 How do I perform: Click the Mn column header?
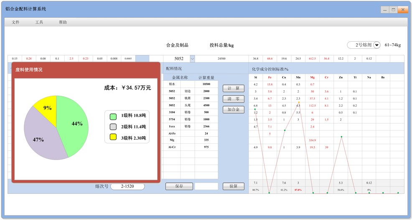point(298,77)
